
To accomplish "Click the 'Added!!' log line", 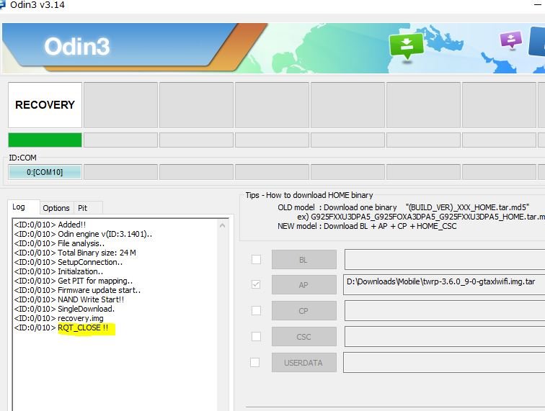I will (50, 225).
